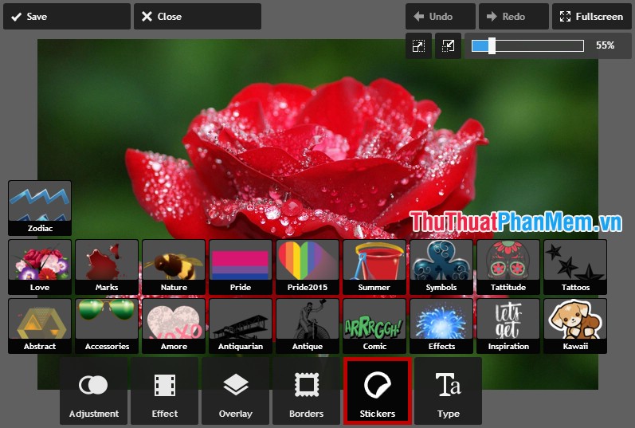Click the actual-size zoom icon
635x428 pixels.
click(x=448, y=45)
